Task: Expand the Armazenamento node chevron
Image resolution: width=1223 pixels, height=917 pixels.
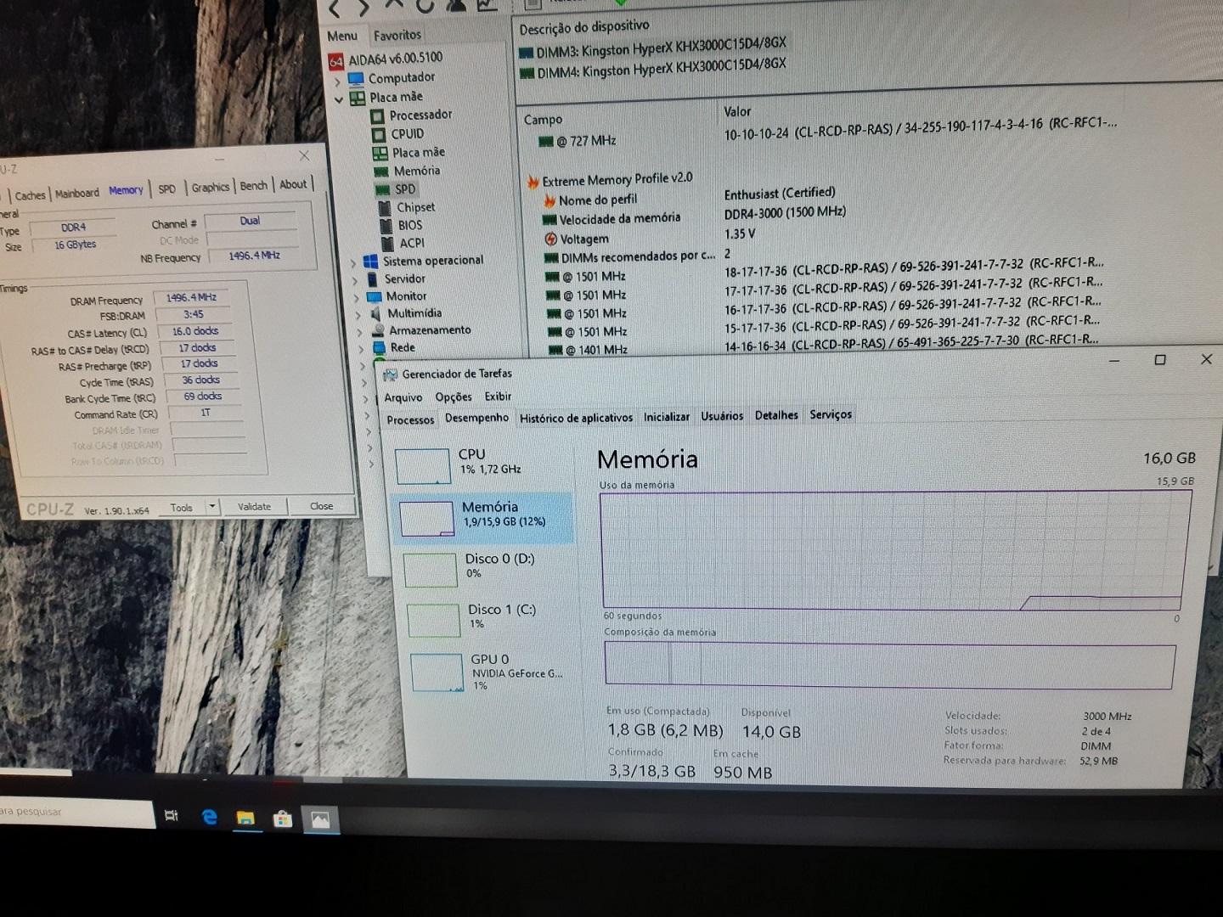Action: (359, 332)
